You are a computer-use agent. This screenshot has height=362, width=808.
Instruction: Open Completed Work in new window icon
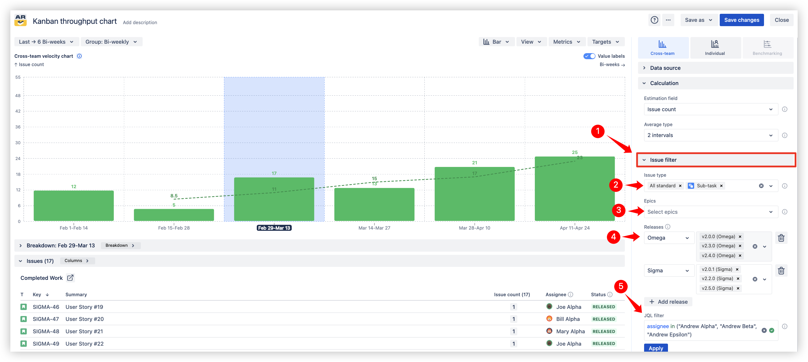pyautogui.click(x=70, y=278)
